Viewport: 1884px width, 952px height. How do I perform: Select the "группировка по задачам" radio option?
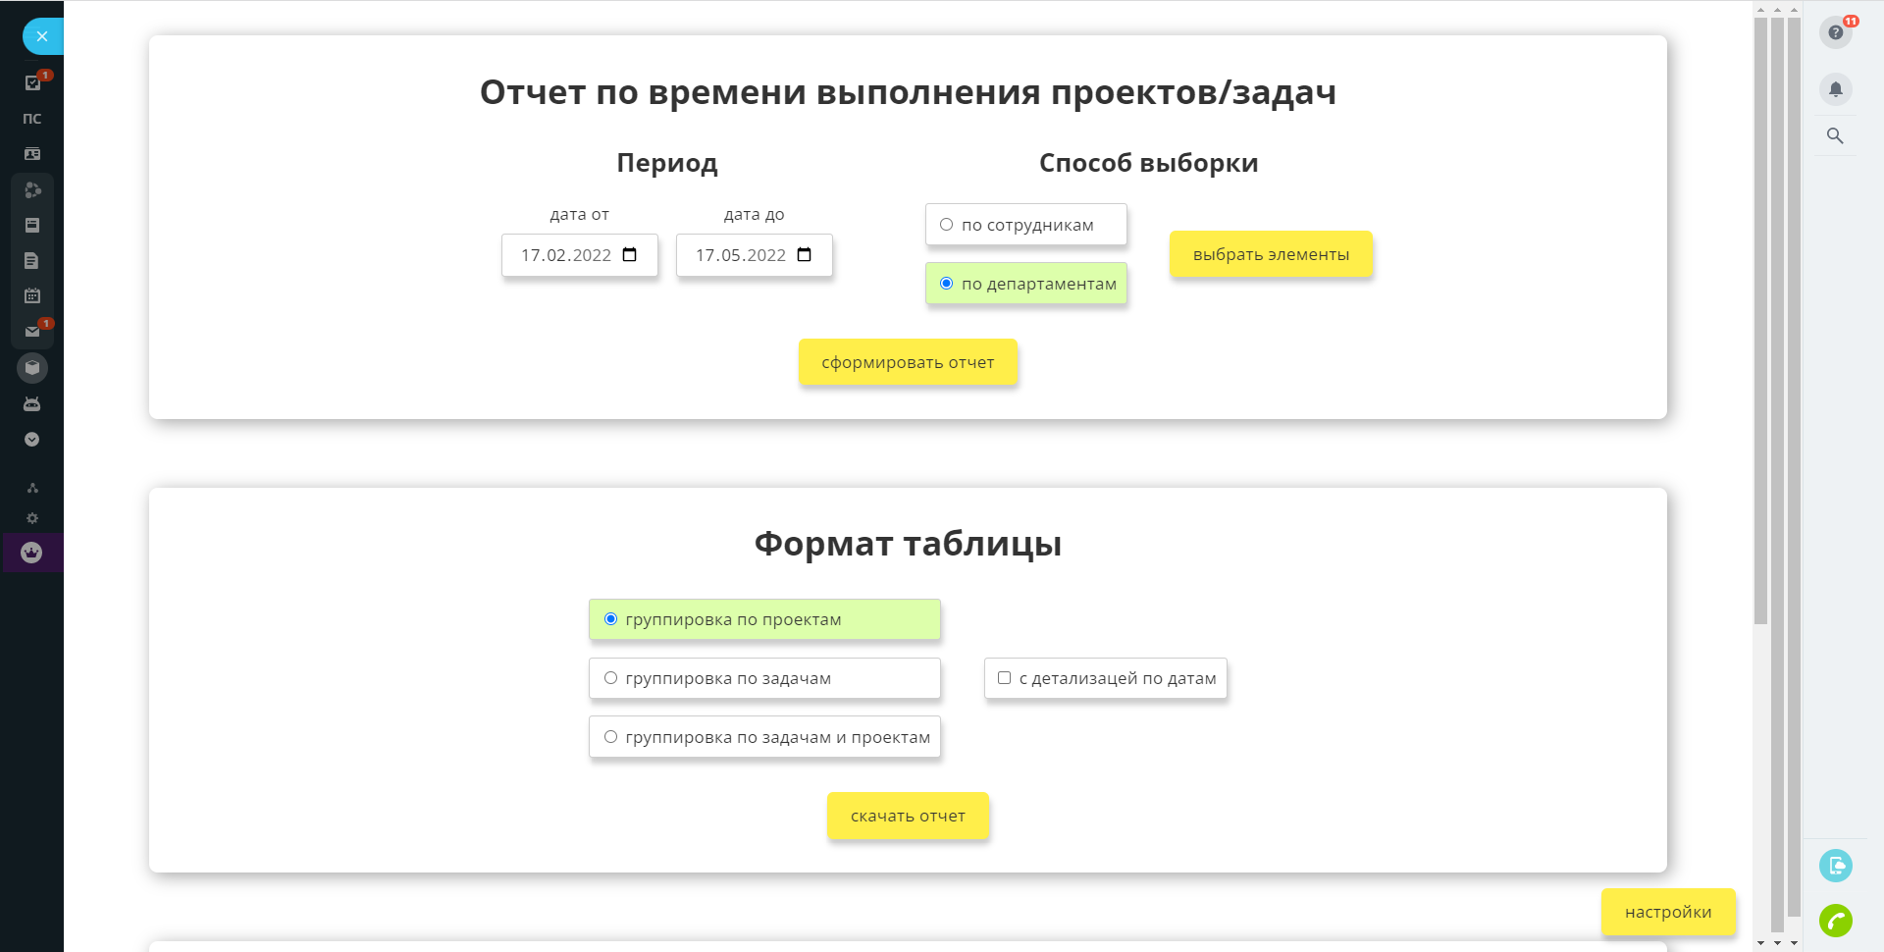(x=764, y=678)
